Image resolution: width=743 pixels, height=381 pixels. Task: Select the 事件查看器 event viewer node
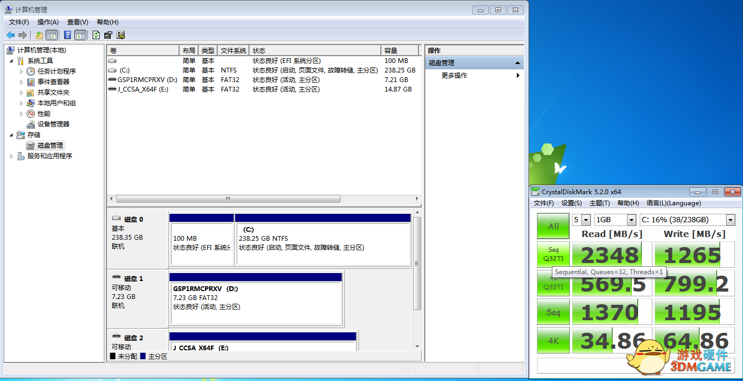(53, 81)
